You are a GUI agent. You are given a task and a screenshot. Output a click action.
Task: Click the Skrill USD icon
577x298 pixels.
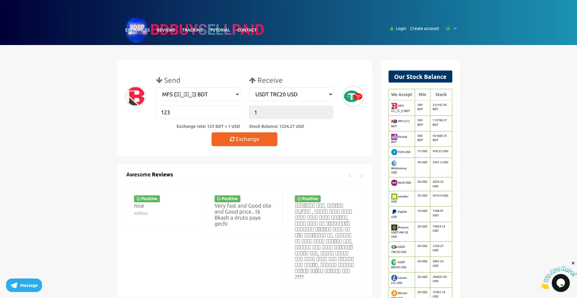(x=394, y=183)
